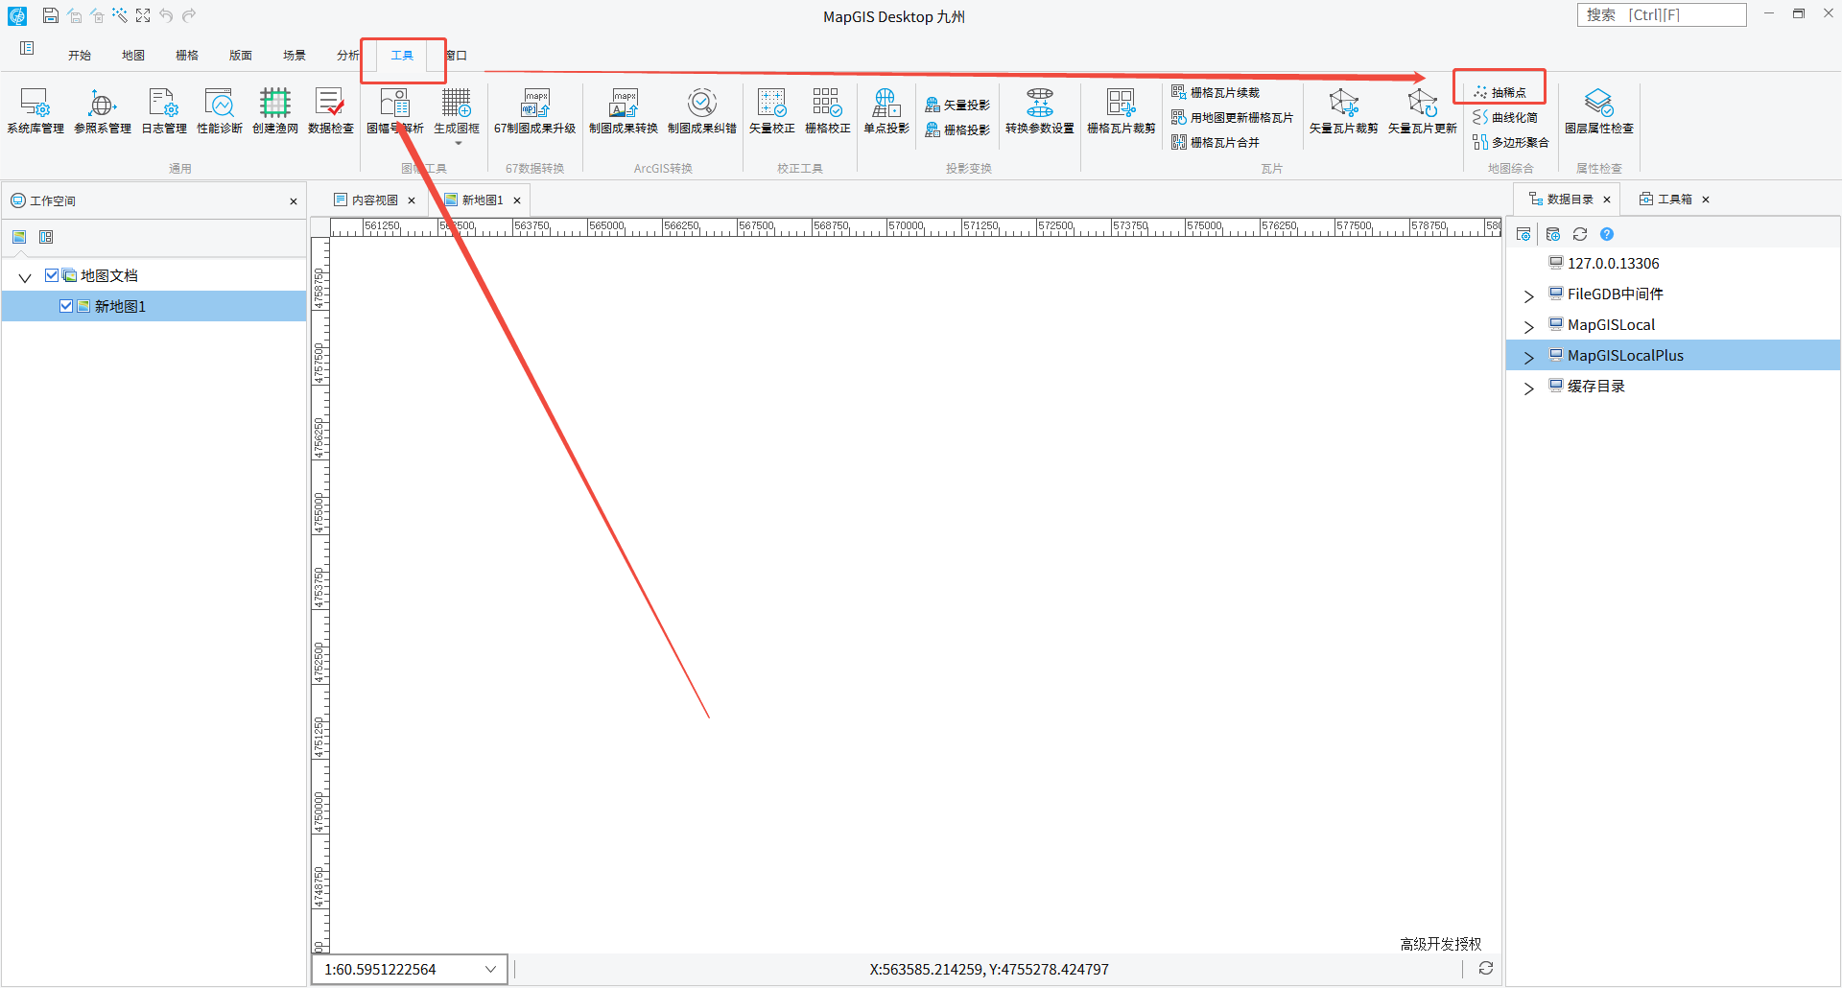
Task: Switch to 地图 ribbon tab
Action: click(133, 56)
